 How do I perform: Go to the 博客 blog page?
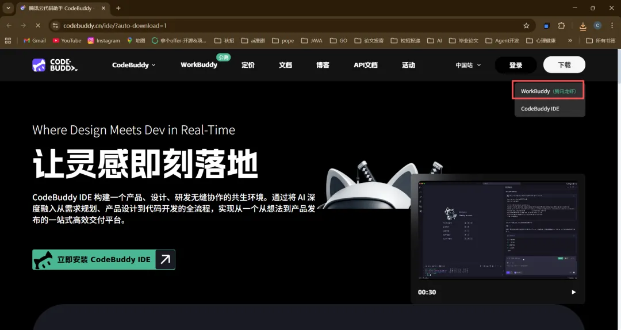[x=323, y=65]
